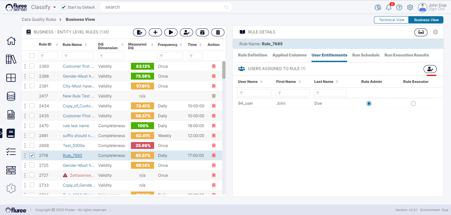Switch to Technical View
Screen dimensions: 451x215
pyautogui.click(x=391, y=20)
